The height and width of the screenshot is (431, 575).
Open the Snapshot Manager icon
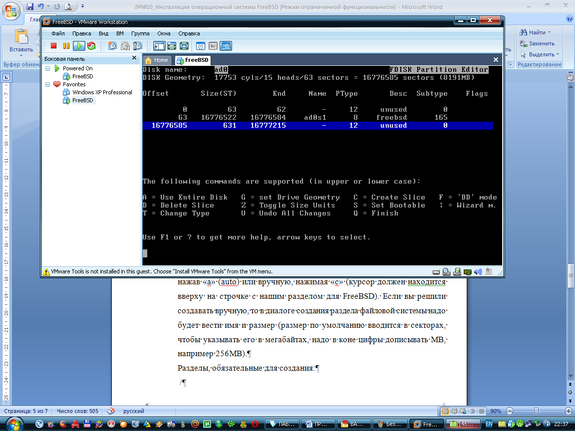coord(138,46)
